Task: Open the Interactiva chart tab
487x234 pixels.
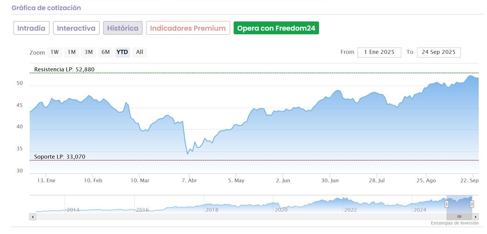Action: click(x=76, y=28)
